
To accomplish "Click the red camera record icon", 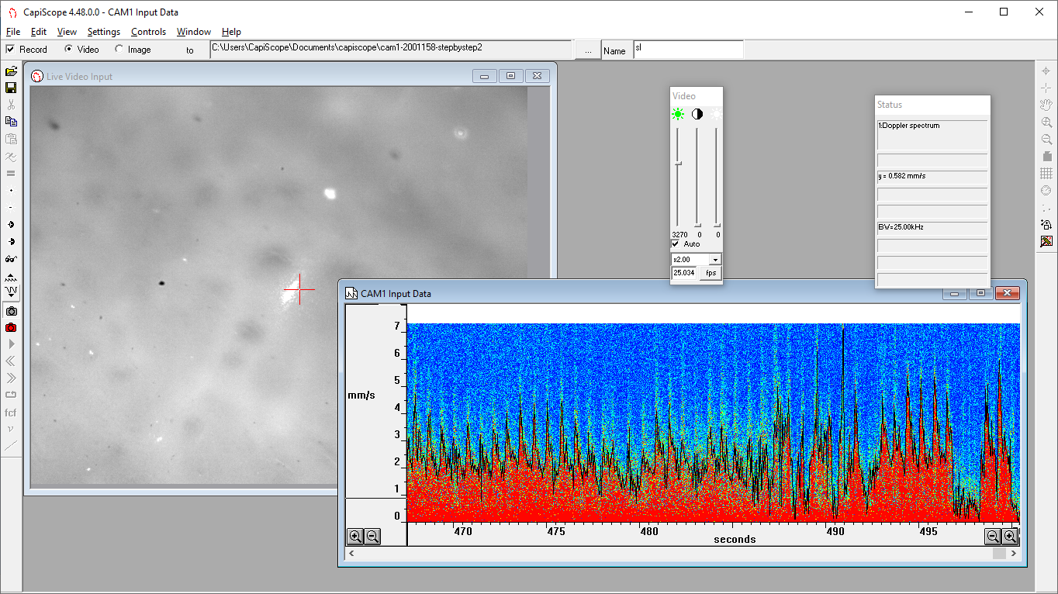I will [11, 327].
